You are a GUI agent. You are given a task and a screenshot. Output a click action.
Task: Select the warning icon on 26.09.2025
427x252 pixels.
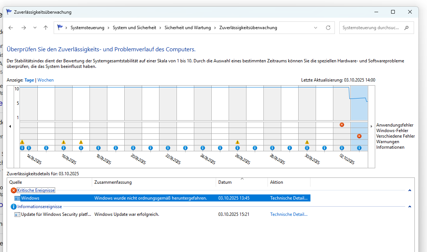[238, 142]
